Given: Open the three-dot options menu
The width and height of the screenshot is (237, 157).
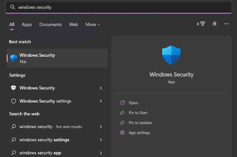Looking at the screenshot, I should (226, 24).
